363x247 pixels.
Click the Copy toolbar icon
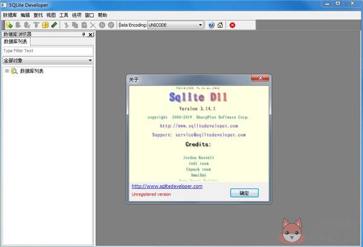click(75, 25)
